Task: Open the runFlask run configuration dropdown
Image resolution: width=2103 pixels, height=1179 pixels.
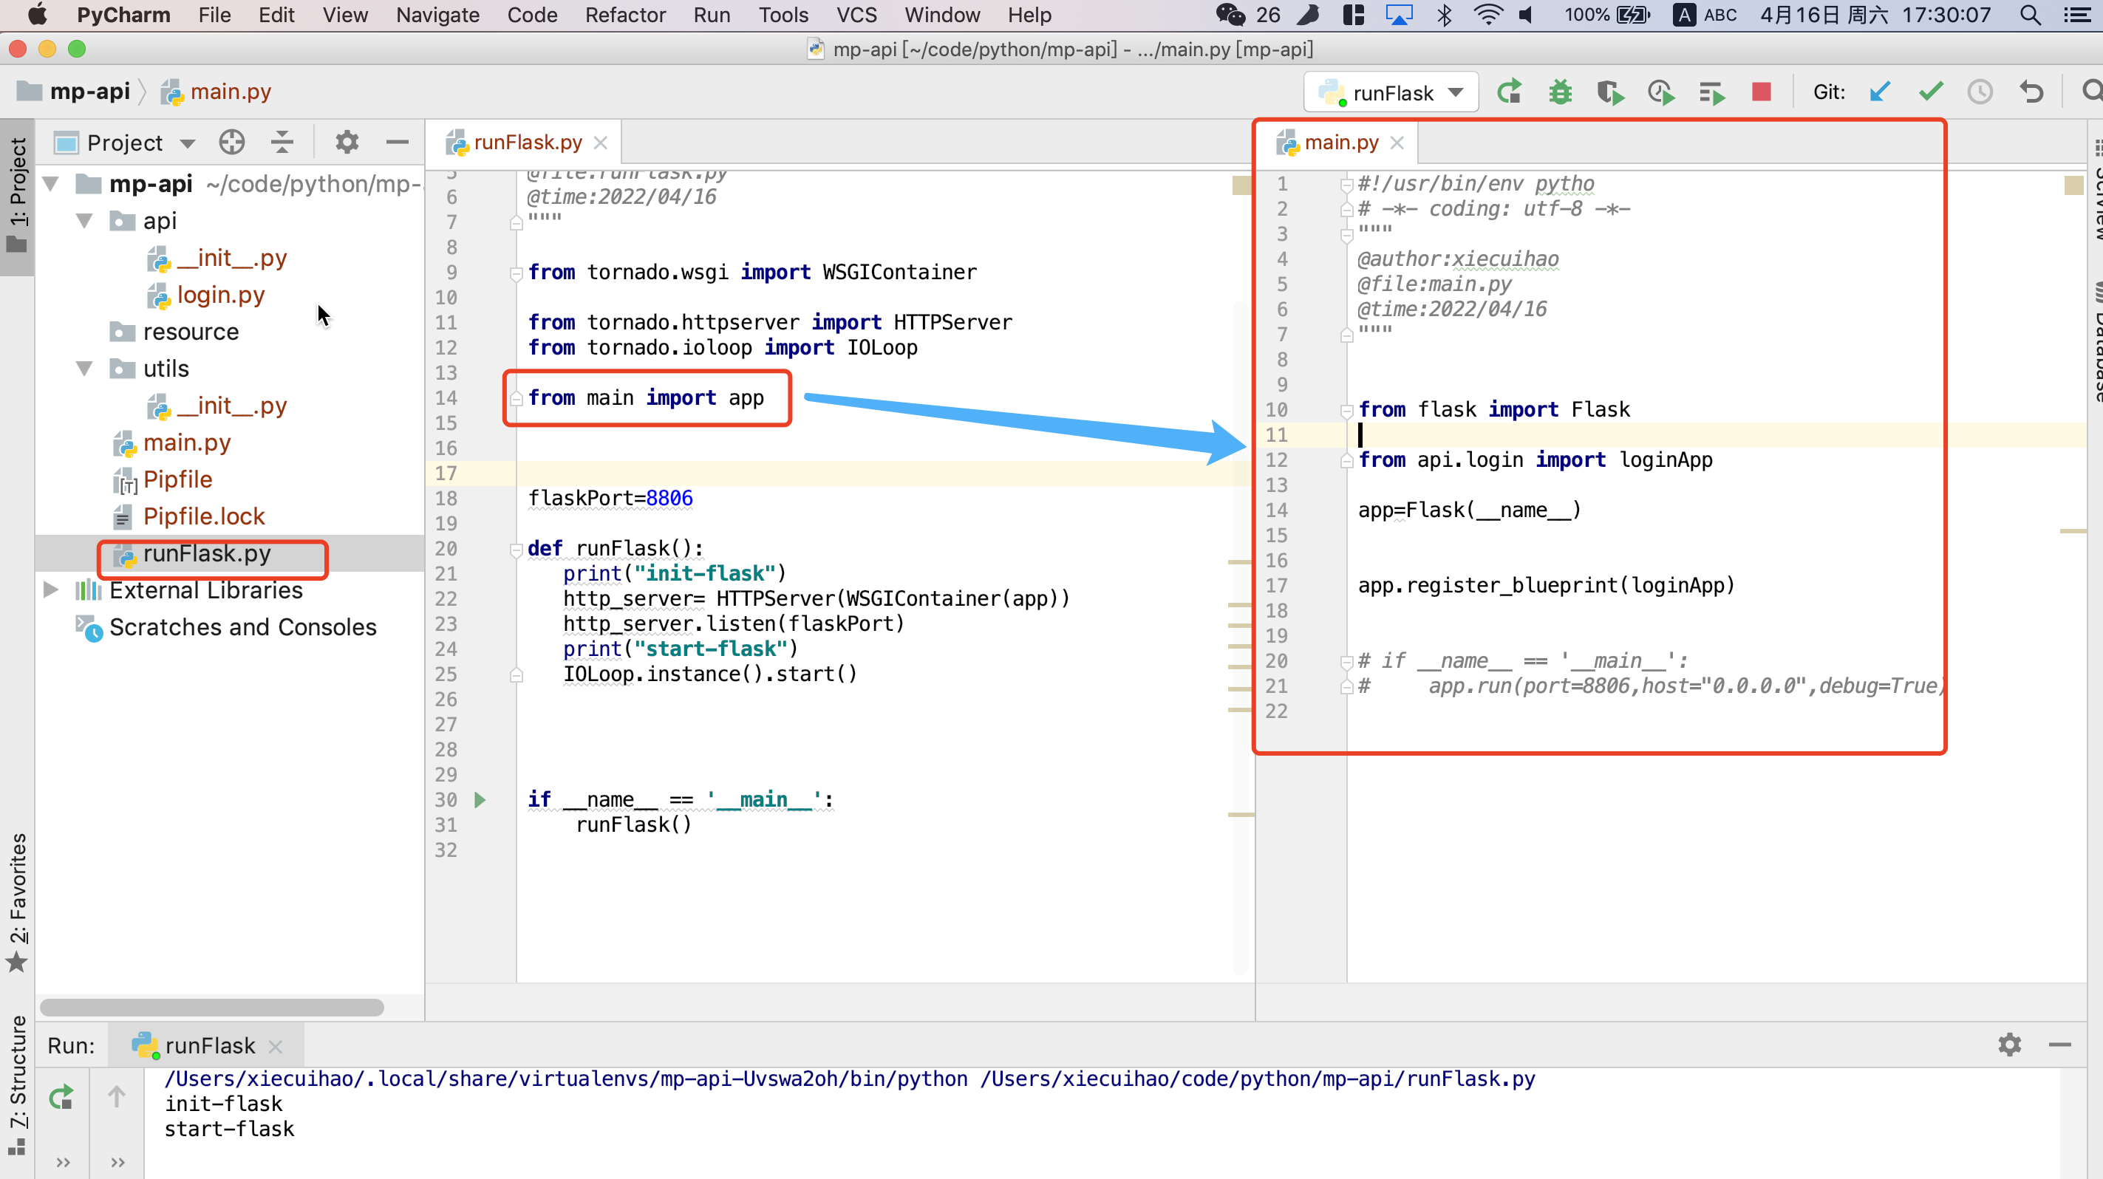Action: click(x=1391, y=92)
